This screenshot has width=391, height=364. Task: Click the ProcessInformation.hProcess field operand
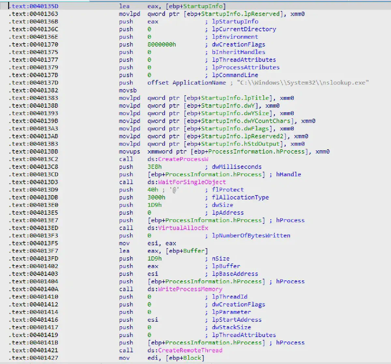(x=206, y=174)
